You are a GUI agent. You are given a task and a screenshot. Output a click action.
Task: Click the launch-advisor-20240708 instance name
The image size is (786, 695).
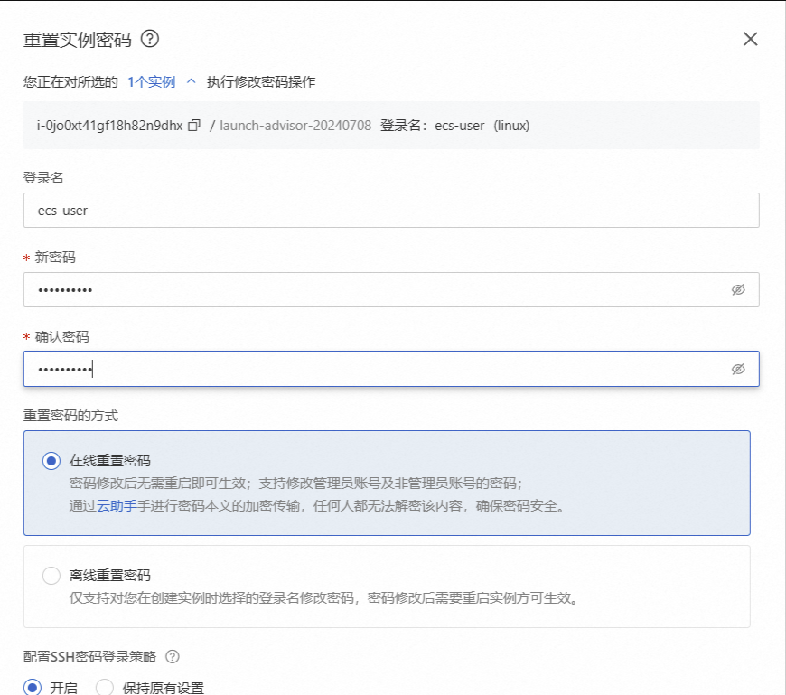click(295, 126)
